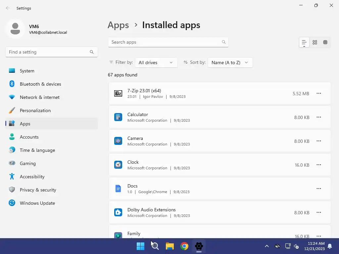339x254 pixels.
Task: Open Gaming settings
Action: coord(52,163)
